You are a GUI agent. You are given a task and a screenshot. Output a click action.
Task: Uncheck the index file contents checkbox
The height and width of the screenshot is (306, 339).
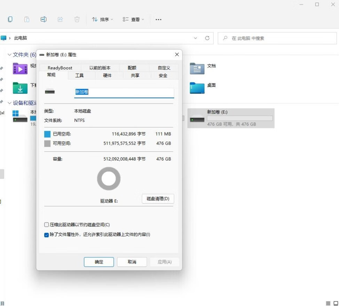click(x=46, y=235)
